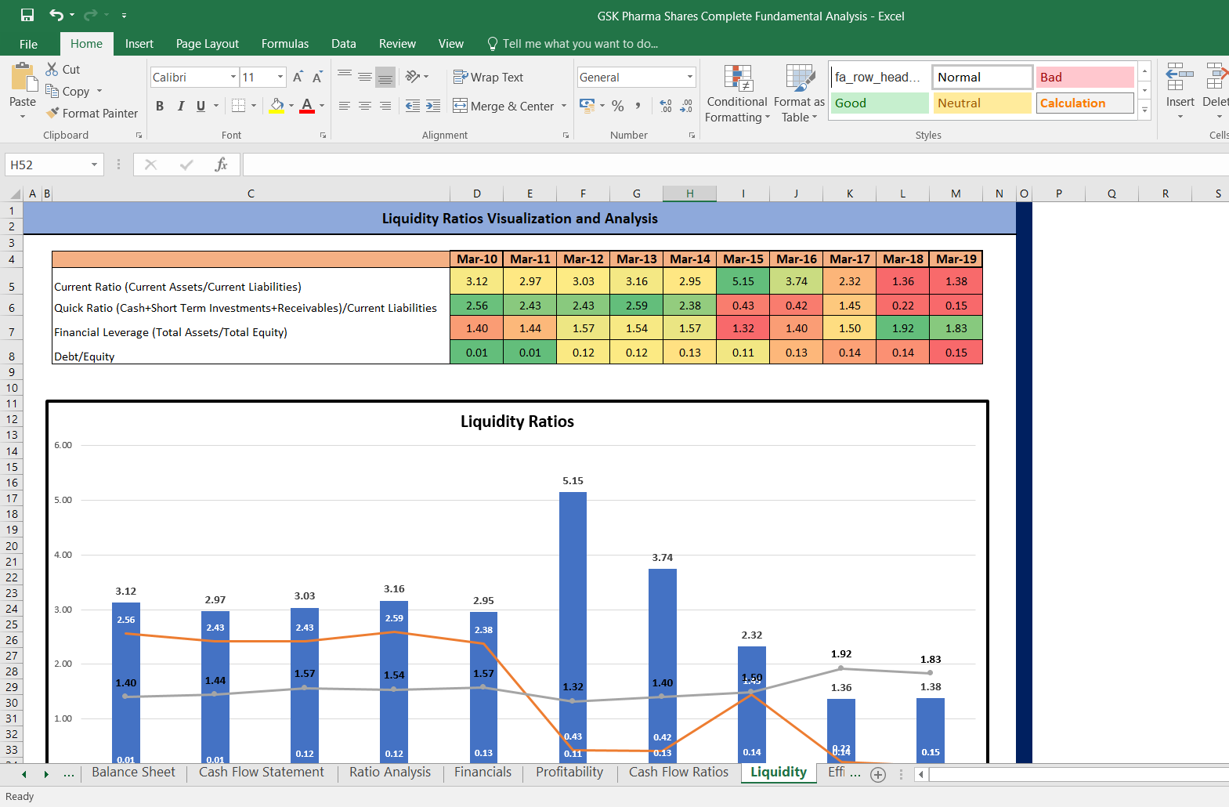
Task: Switch to the Data ribbon tab
Action: (344, 44)
